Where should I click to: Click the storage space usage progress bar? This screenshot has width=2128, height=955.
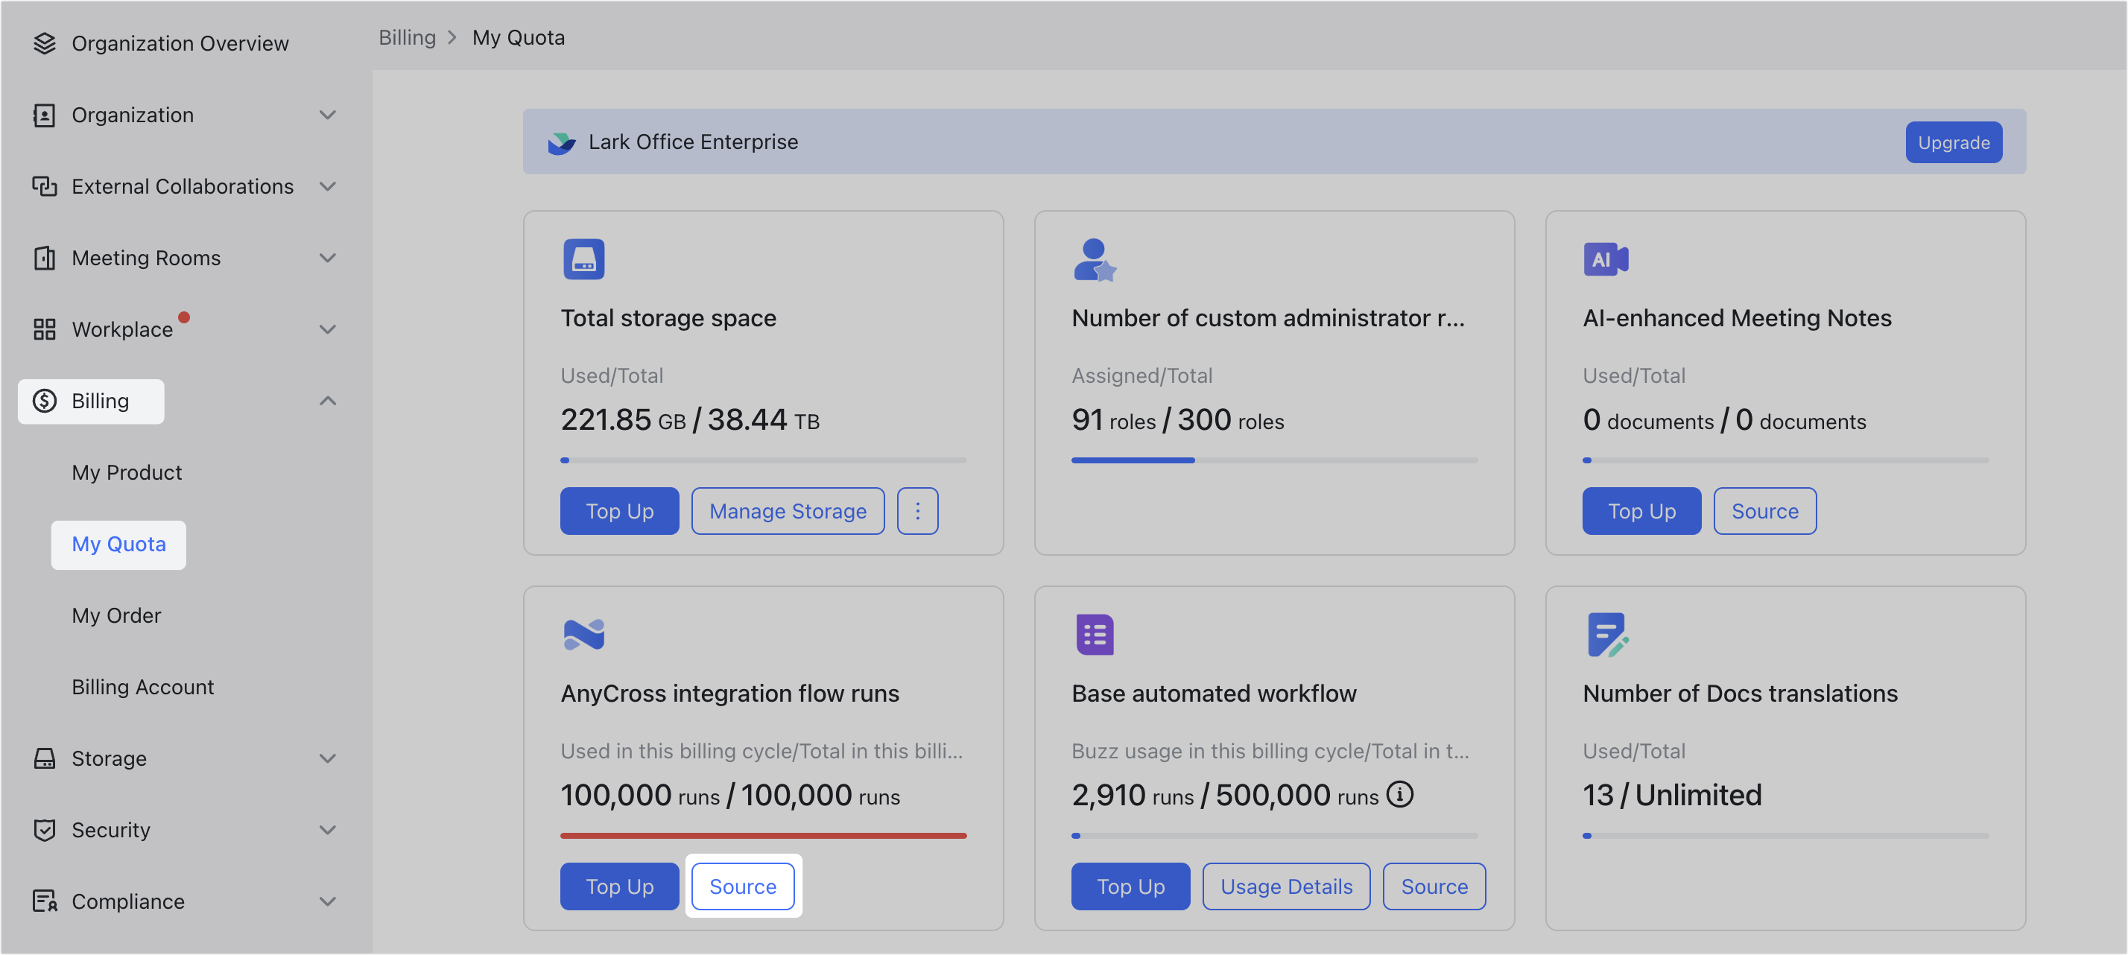click(x=763, y=460)
